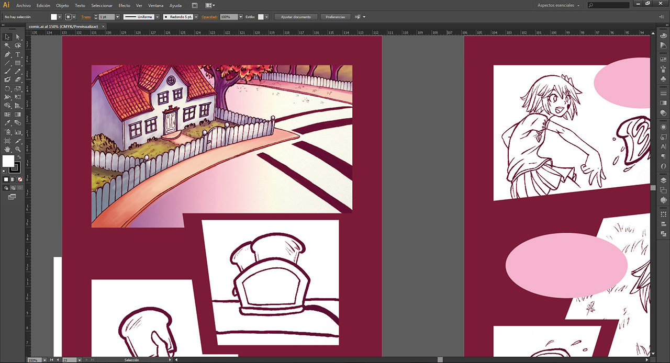
Task: Open the Opacidad percentage dropdown
Action: (x=241, y=17)
